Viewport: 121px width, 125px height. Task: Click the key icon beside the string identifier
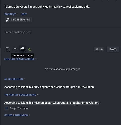(8, 20)
